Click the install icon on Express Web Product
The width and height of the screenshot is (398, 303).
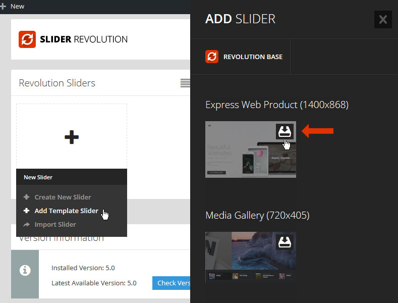(285, 132)
